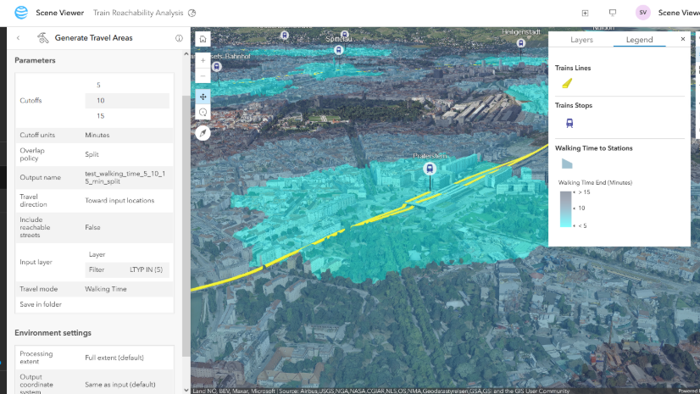Select the Rotate tool on the map
Viewport: 700px width, 394px height.
tap(203, 113)
